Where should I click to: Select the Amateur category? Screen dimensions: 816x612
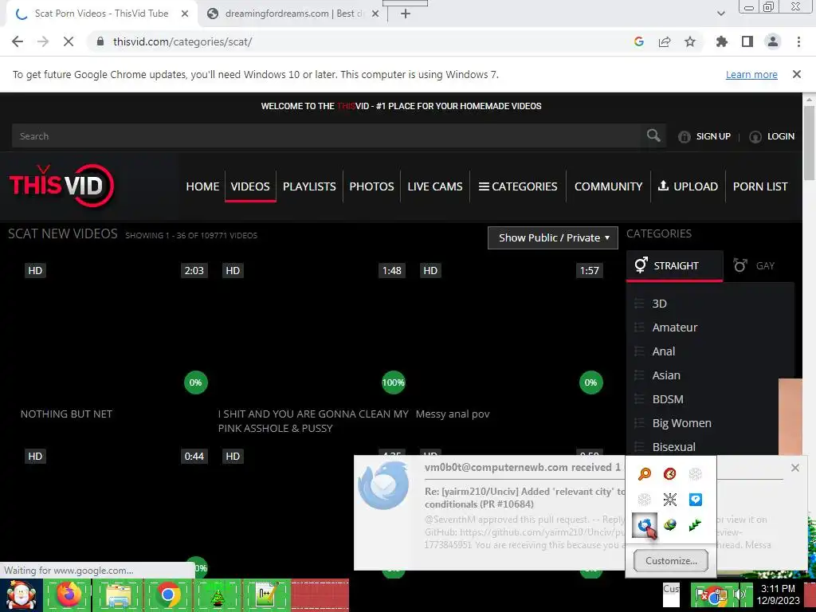[675, 328]
